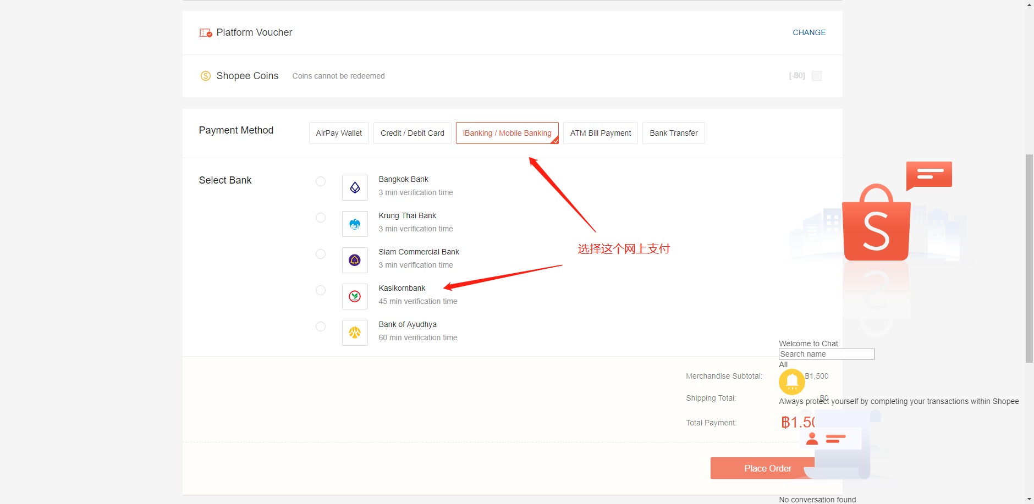Viewport: 1034px width, 504px height.
Task: Click CHANGE for the Platform Voucher
Action: [x=809, y=32]
